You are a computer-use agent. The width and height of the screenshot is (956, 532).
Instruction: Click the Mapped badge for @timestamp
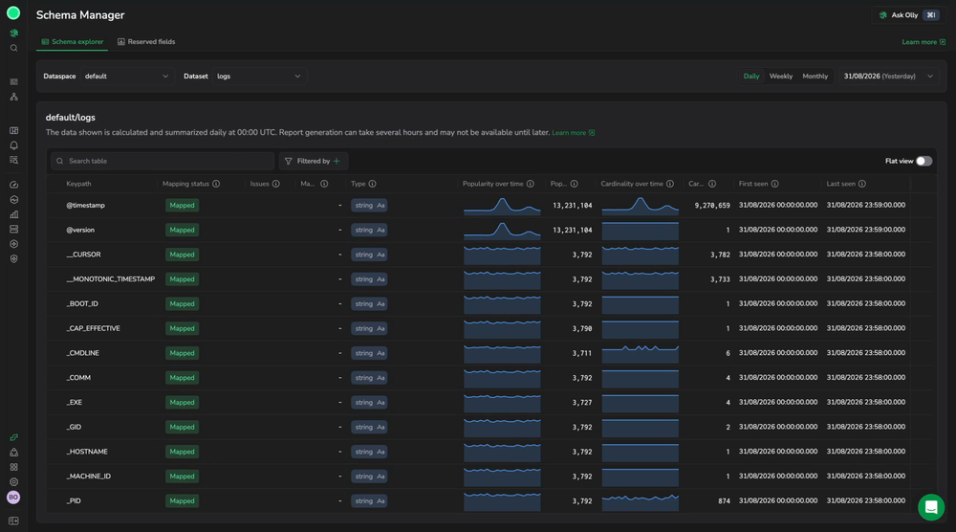tap(182, 206)
